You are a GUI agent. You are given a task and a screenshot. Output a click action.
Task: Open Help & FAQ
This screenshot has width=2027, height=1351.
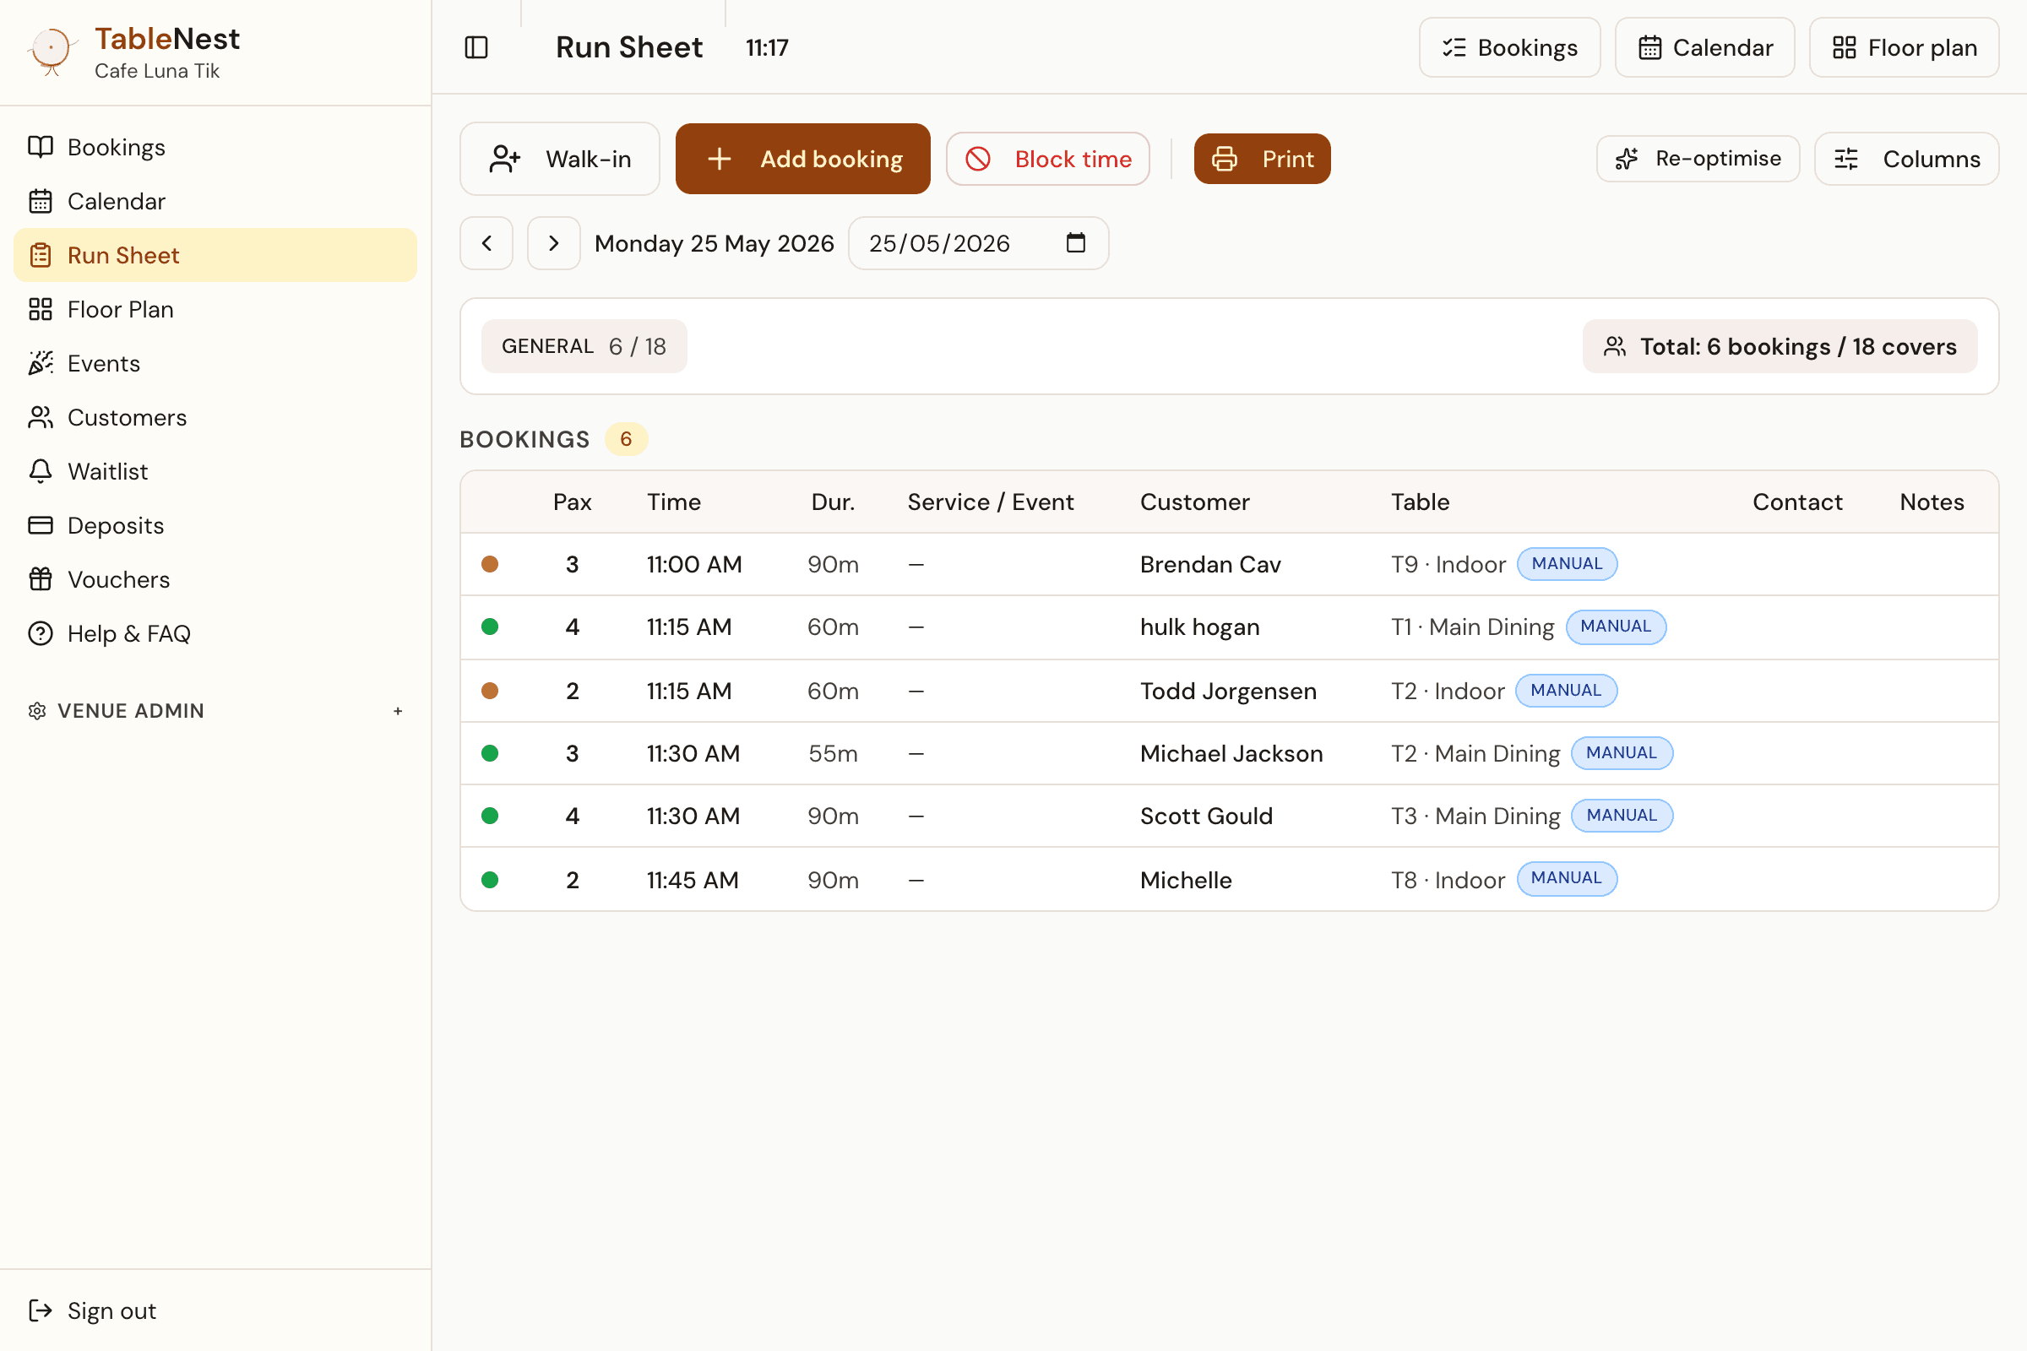(x=215, y=633)
